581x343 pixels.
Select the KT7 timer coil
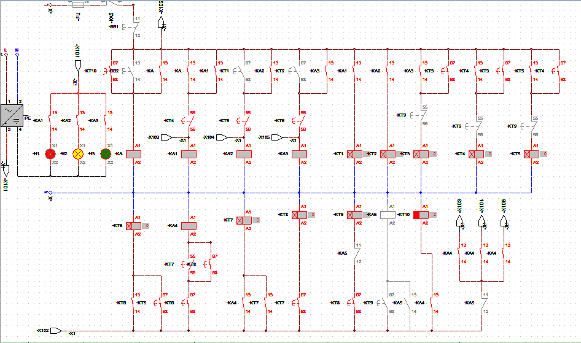tap(244, 220)
